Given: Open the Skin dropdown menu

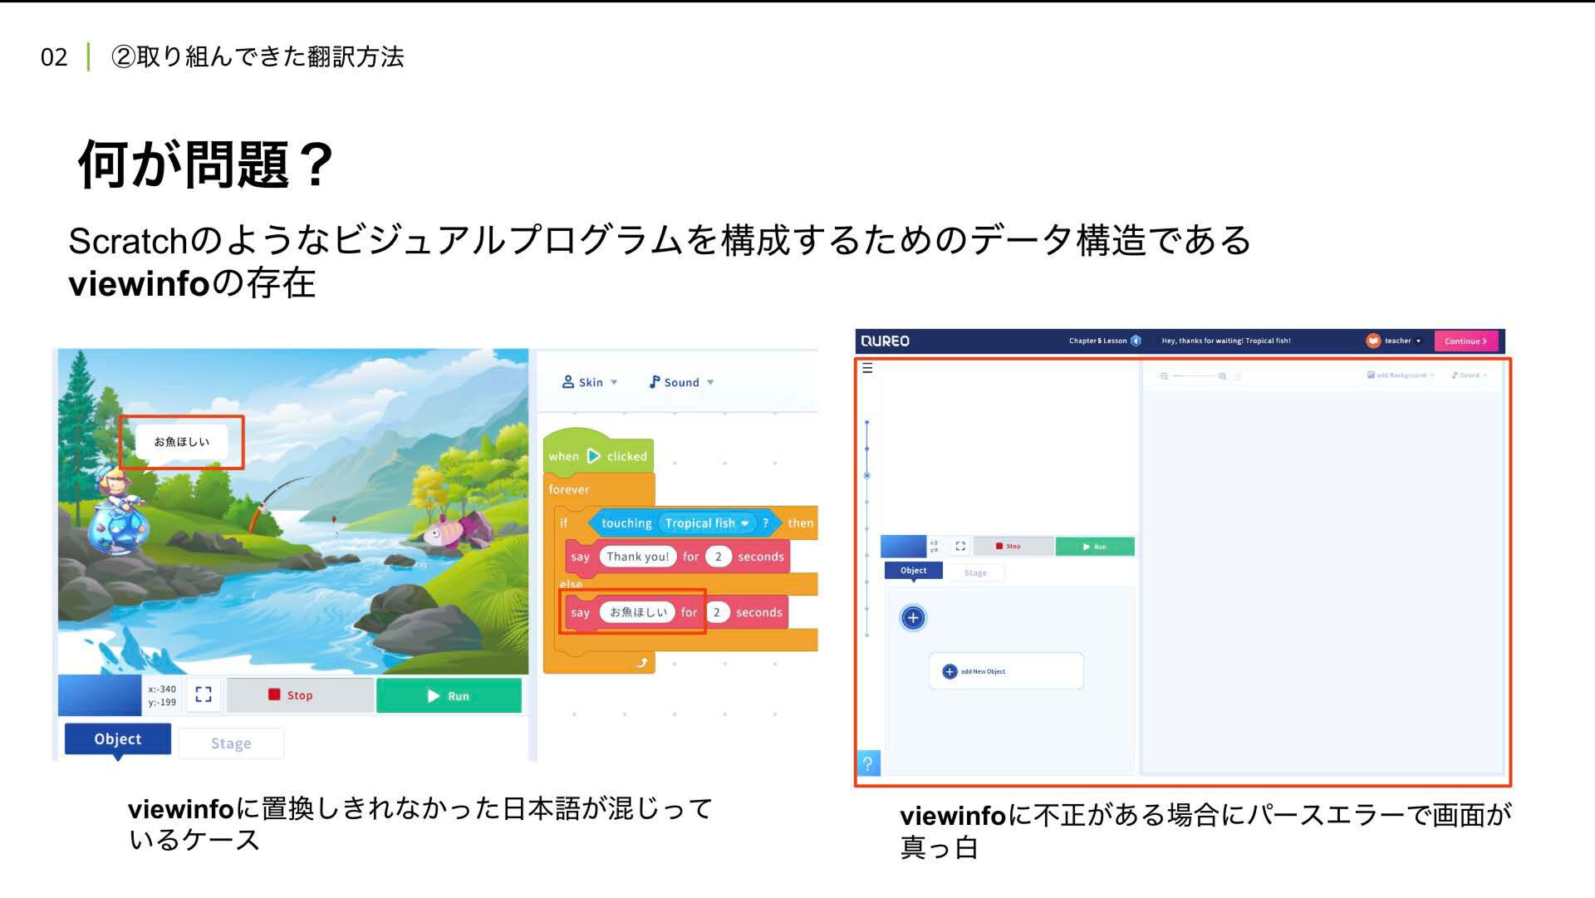Looking at the screenshot, I should (591, 382).
